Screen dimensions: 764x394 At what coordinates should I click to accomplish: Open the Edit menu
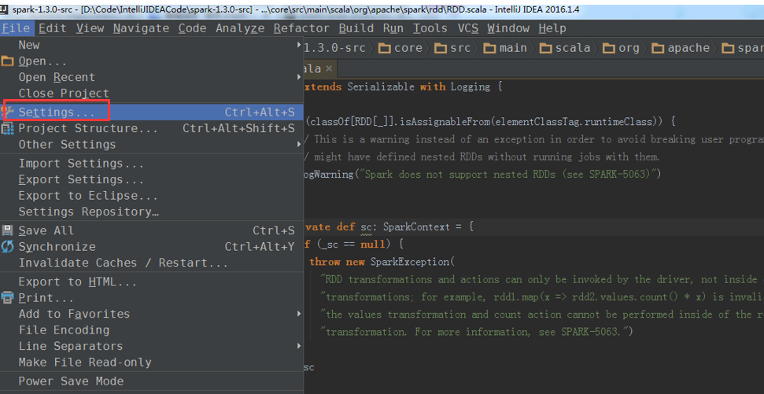point(52,28)
